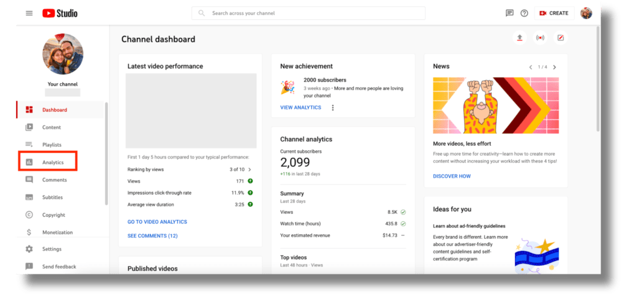The height and width of the screenshot is (297, 637).
Task: Click the go live icon
Action: click(540, 38)
